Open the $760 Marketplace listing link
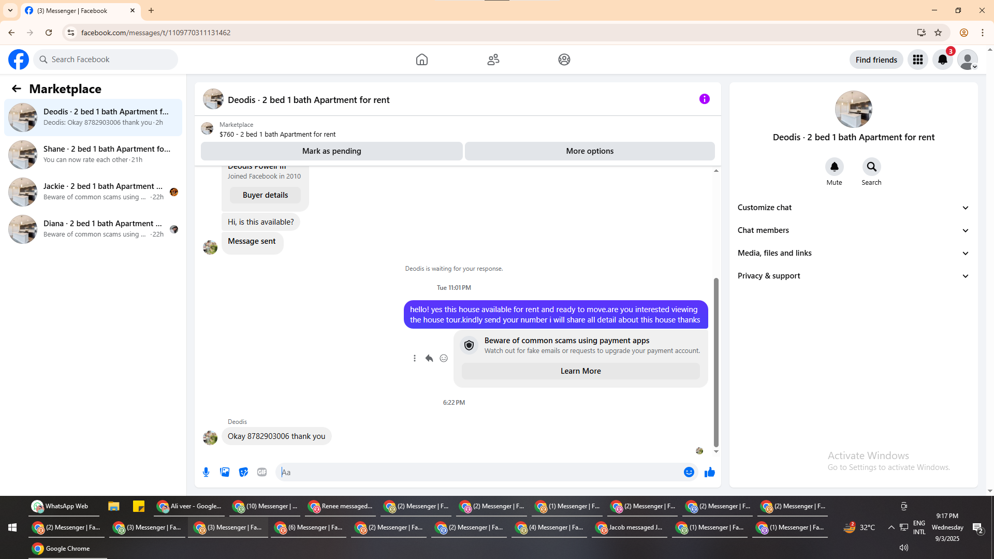Screen dimensions: 994x559 coord(277,135)
